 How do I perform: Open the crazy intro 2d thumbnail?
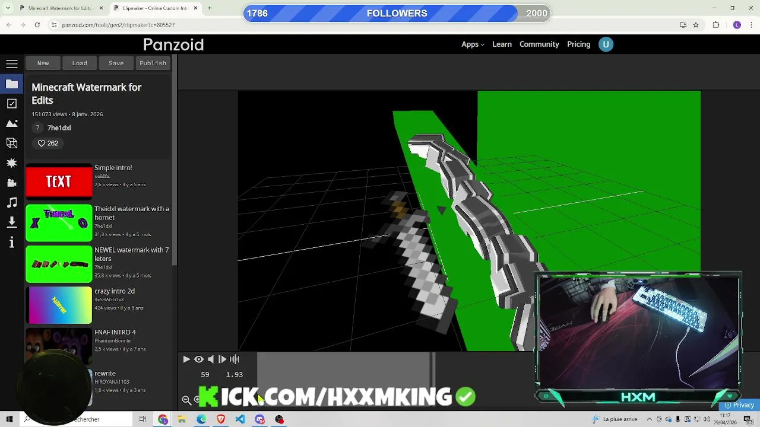point(59,305)
